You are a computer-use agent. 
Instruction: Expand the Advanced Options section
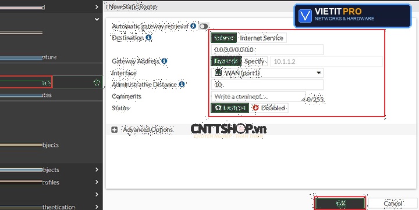pos(148,130)
